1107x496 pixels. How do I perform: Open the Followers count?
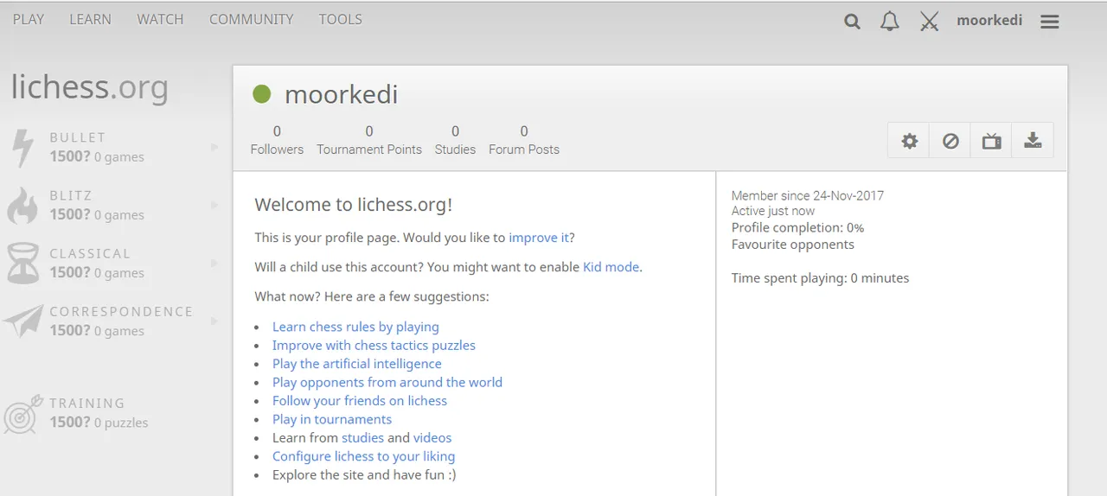pos(277,140)
